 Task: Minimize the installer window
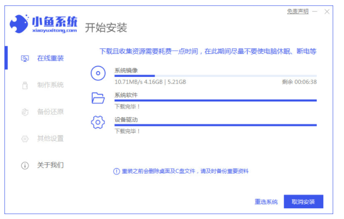314,11
